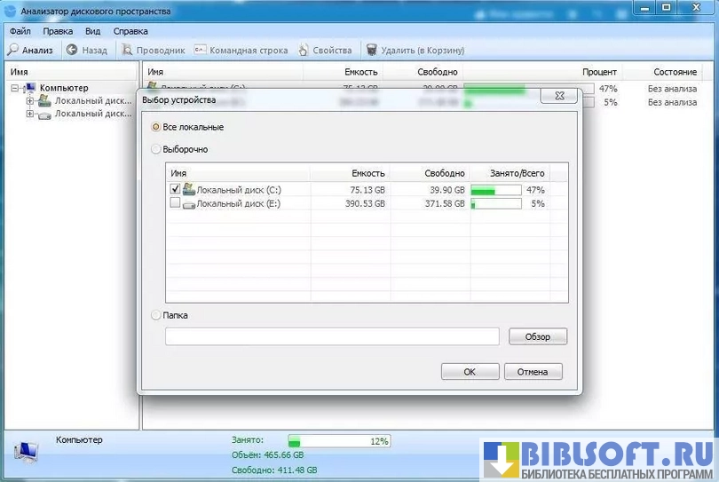Expand the first Локальный диск tree node
719x482 pixels.
(x=30, y=101)
